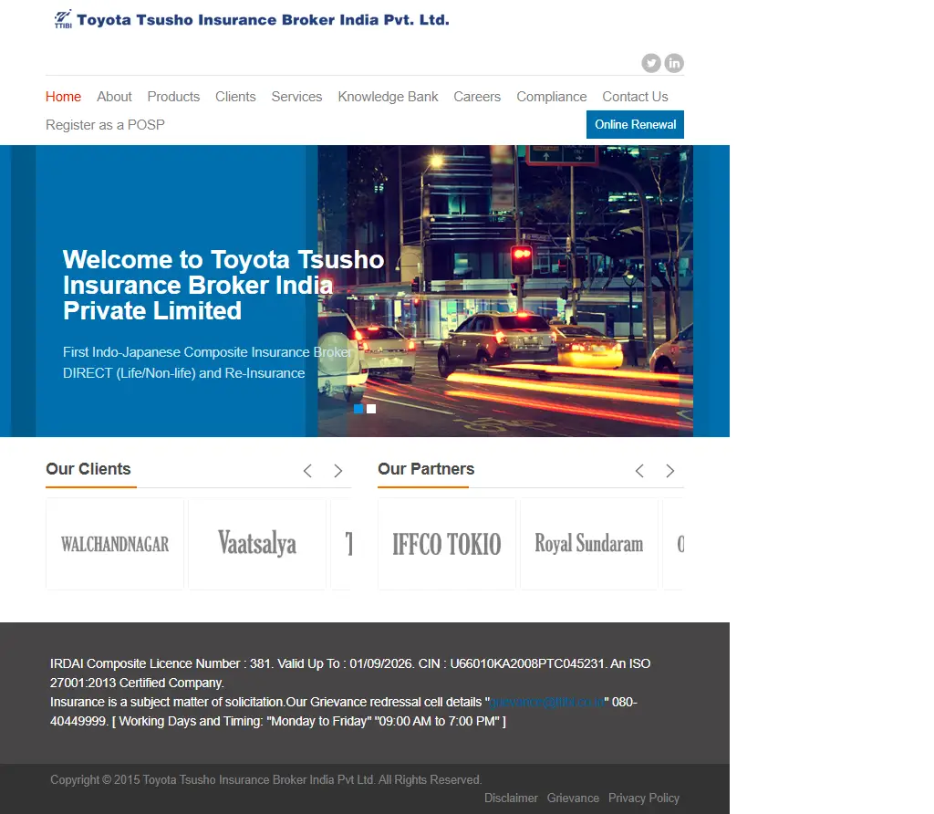This screenshot has width=934, height=814.
Task: Select the second white slider dot
Action: 371,409
